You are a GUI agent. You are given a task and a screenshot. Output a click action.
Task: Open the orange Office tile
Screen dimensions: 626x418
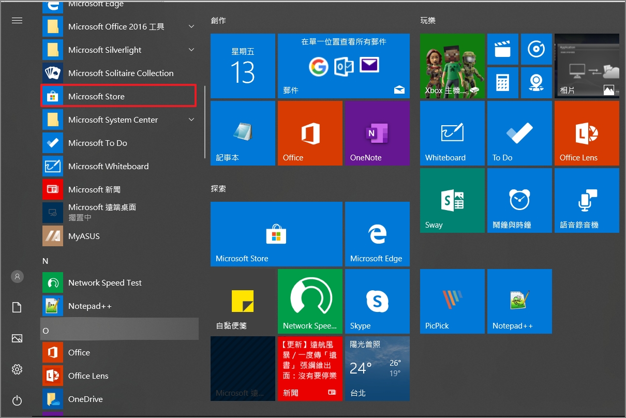tap(310, 133)
